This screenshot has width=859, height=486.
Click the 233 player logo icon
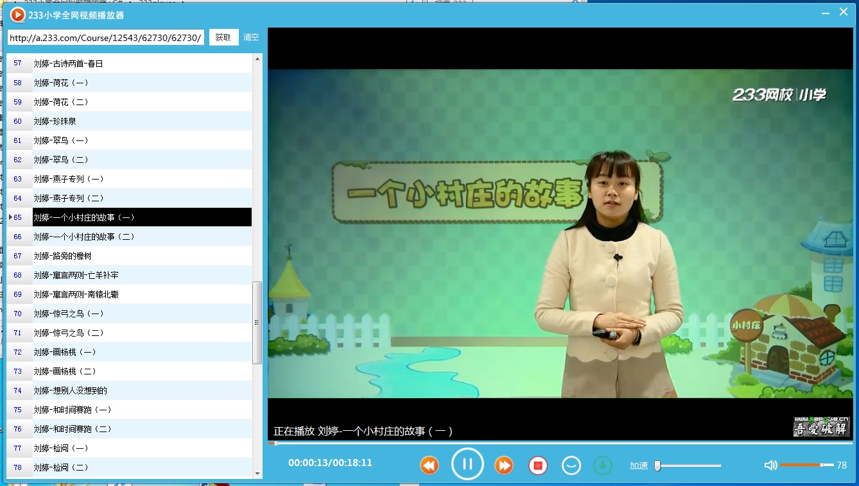[17, 14]
